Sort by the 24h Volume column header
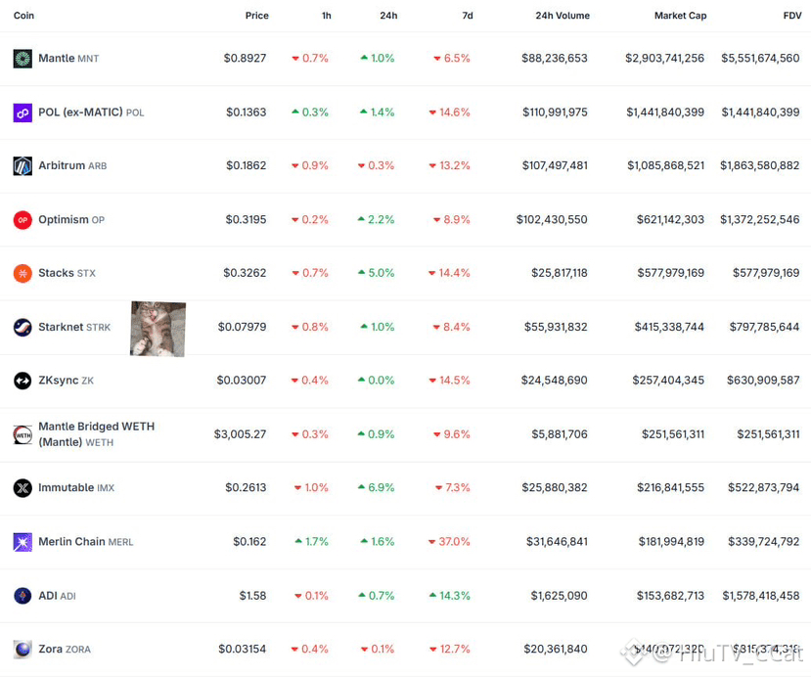 coord(563,16)
